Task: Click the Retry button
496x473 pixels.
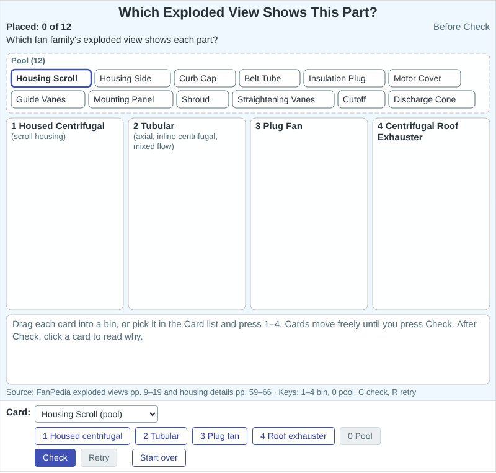Action: point(99,458)
